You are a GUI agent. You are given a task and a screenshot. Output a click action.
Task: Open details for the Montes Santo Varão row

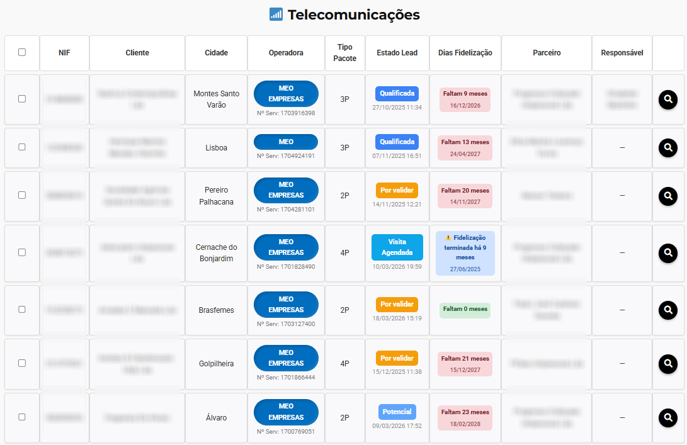point(668,99)
